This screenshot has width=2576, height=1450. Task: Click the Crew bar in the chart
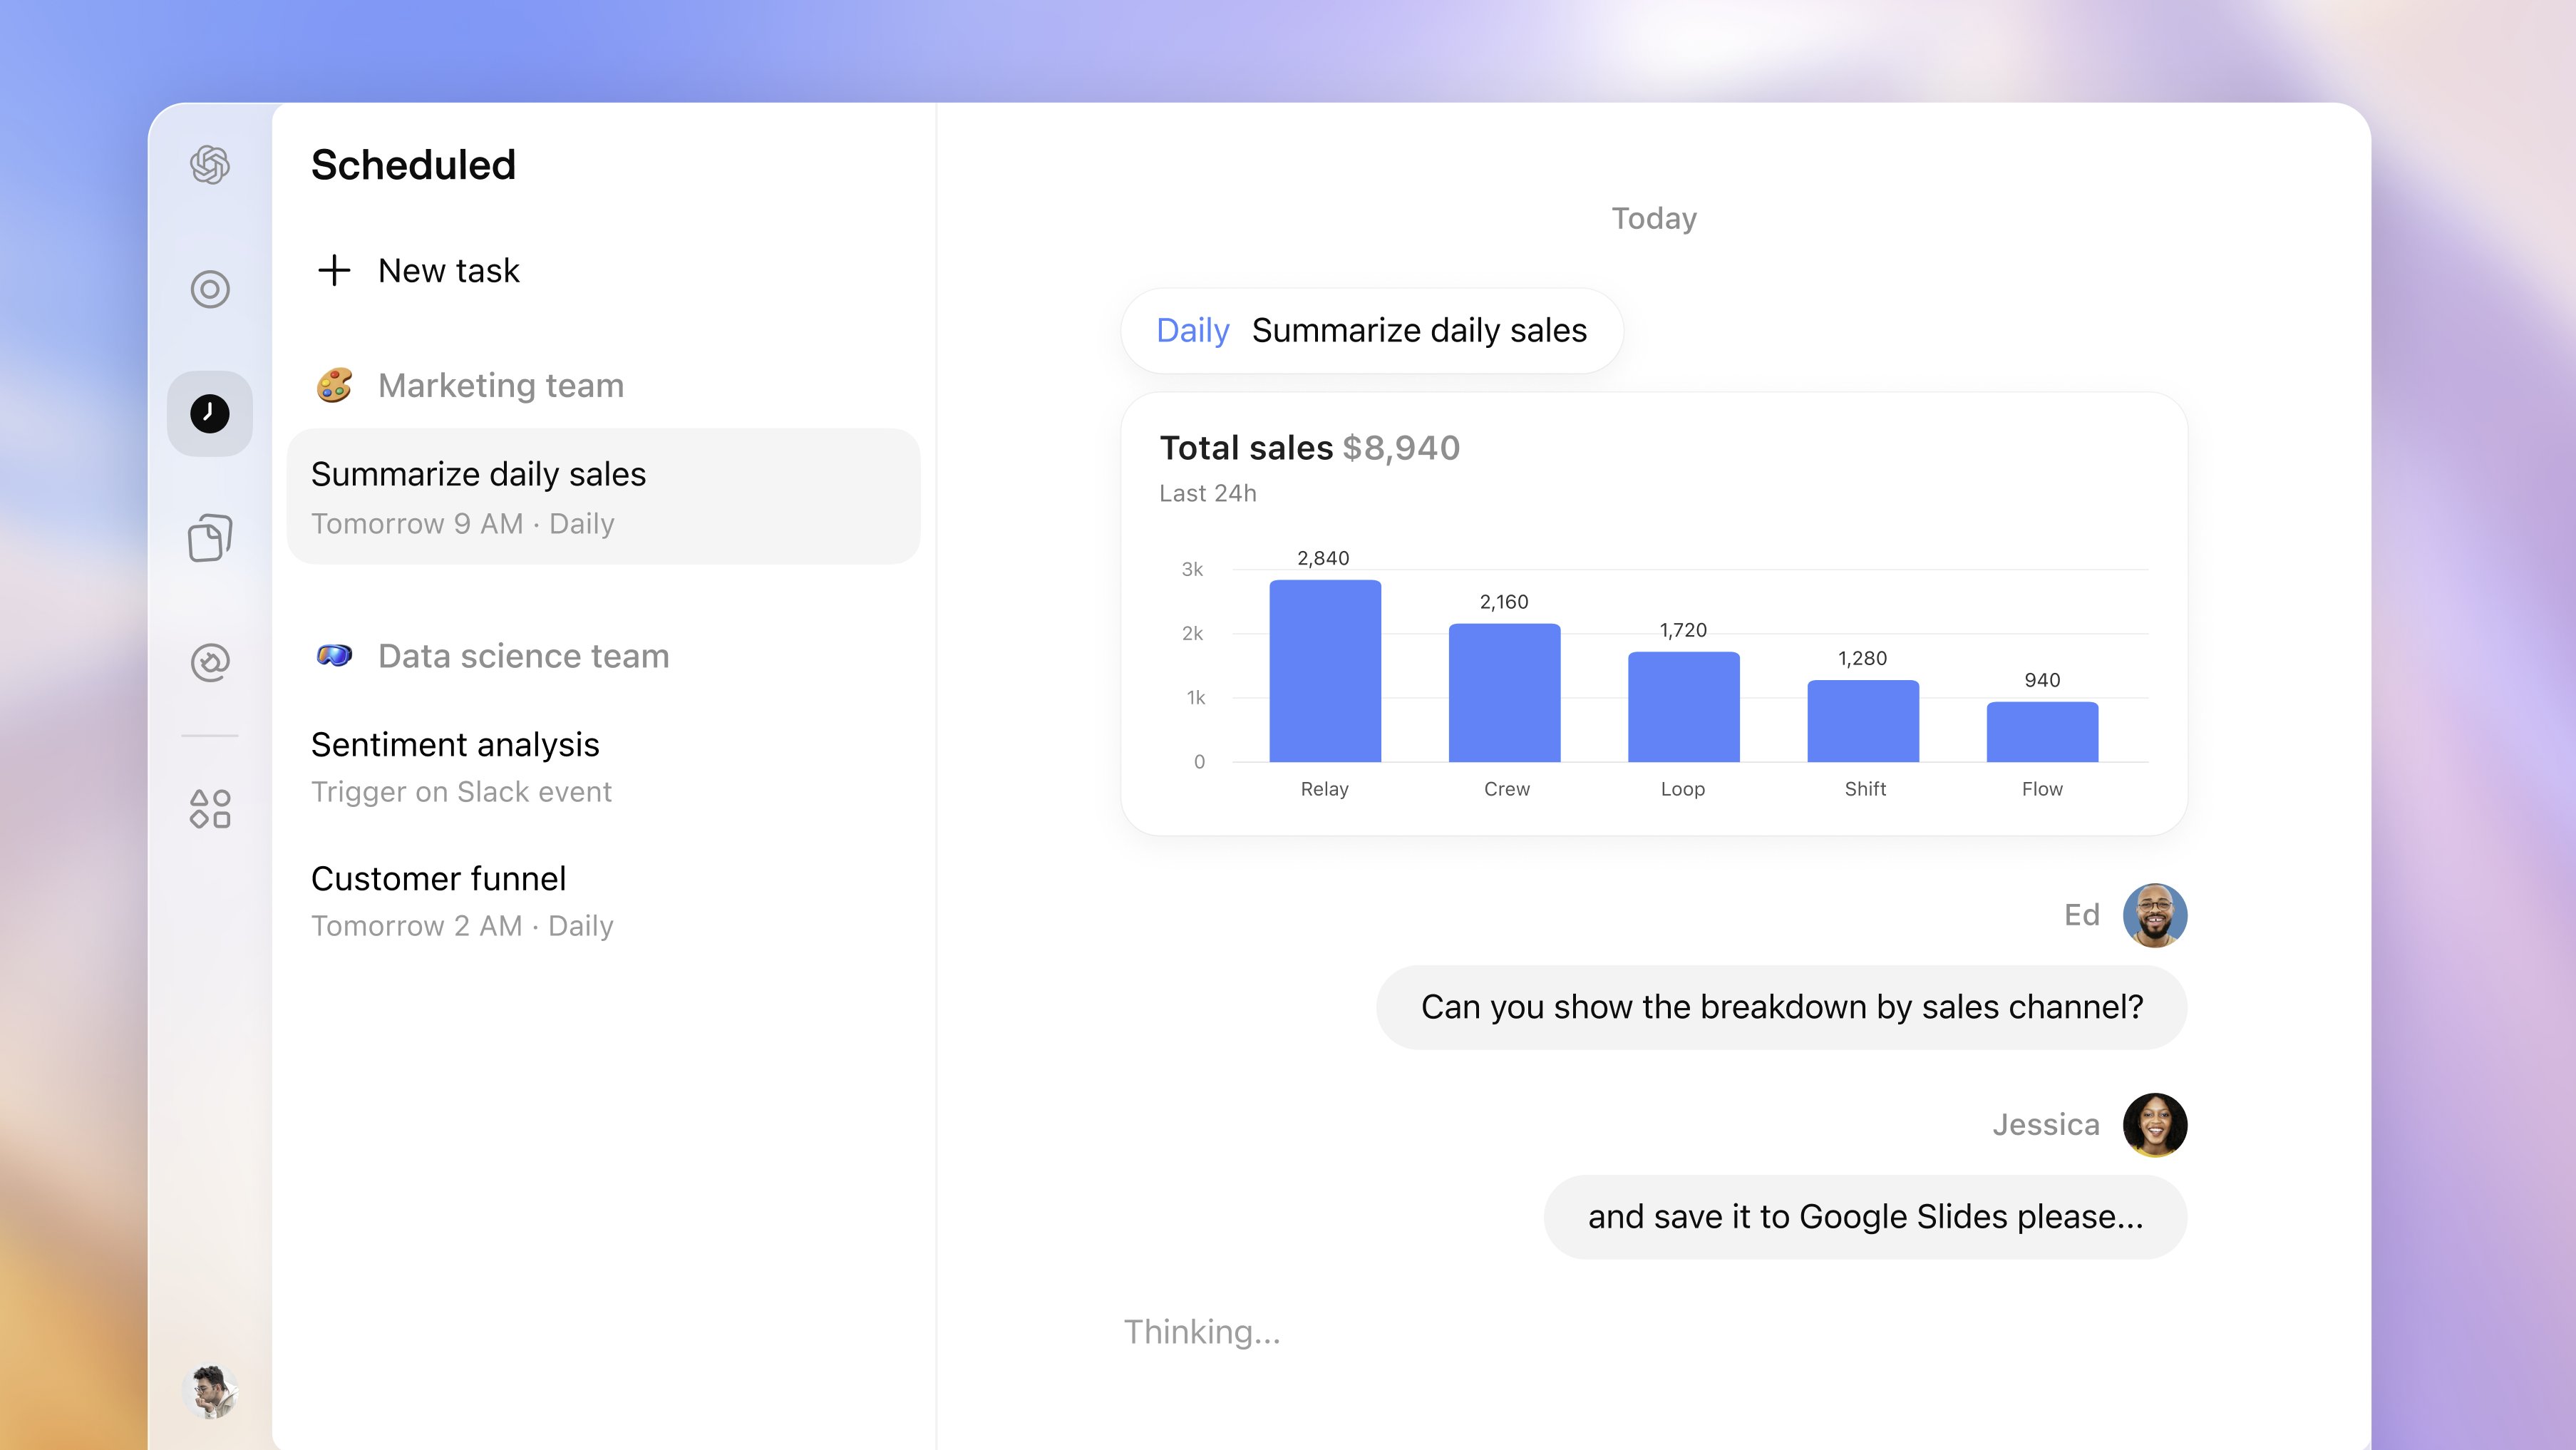(1504, 693)
